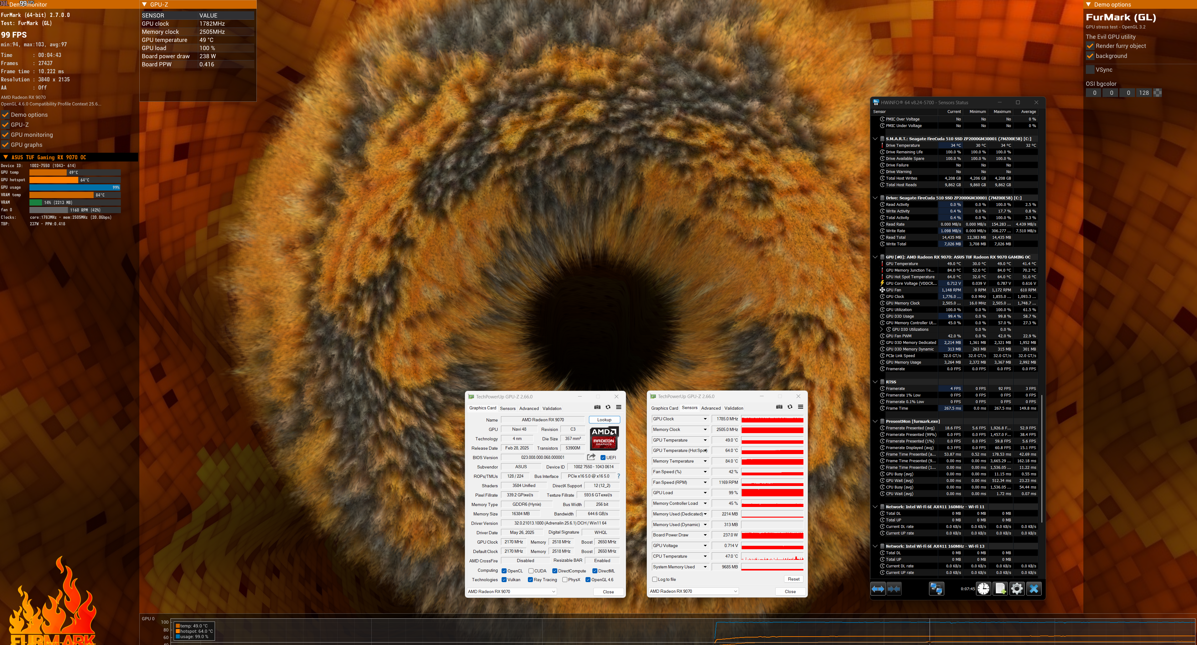Click Close button in GPU-Z Graphics Card window
The image size is (1197, 645).
click(x=608, y=591)
